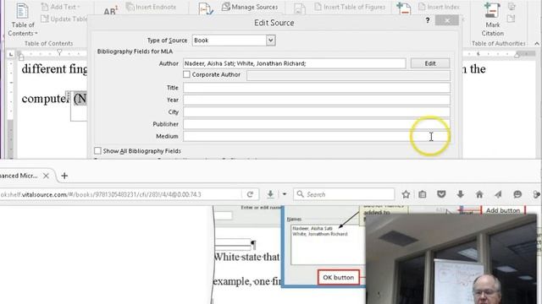Click the browser Search box
This screenshot has height=304, width=542.
click(x=344, y=194)
